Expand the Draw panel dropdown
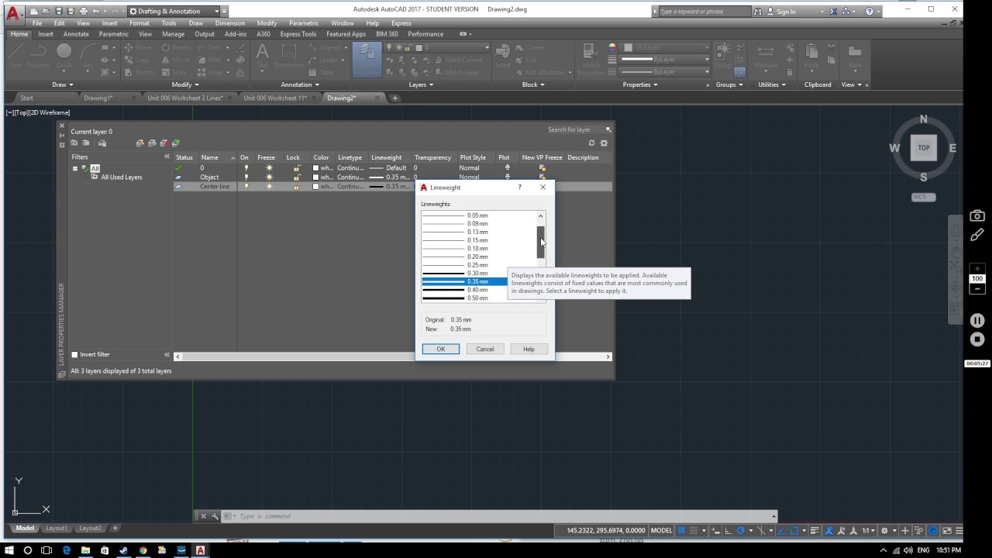 point(62,84)
